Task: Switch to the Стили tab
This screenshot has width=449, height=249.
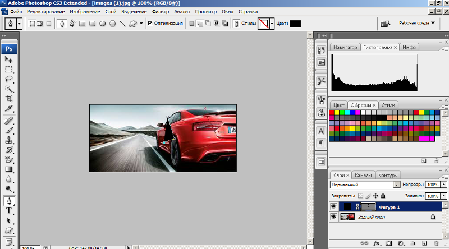Action: (388, 105)
